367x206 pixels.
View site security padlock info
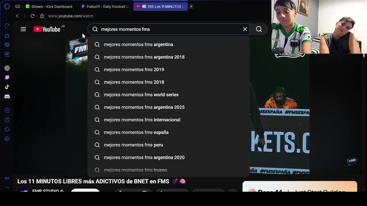pos(42,16)
